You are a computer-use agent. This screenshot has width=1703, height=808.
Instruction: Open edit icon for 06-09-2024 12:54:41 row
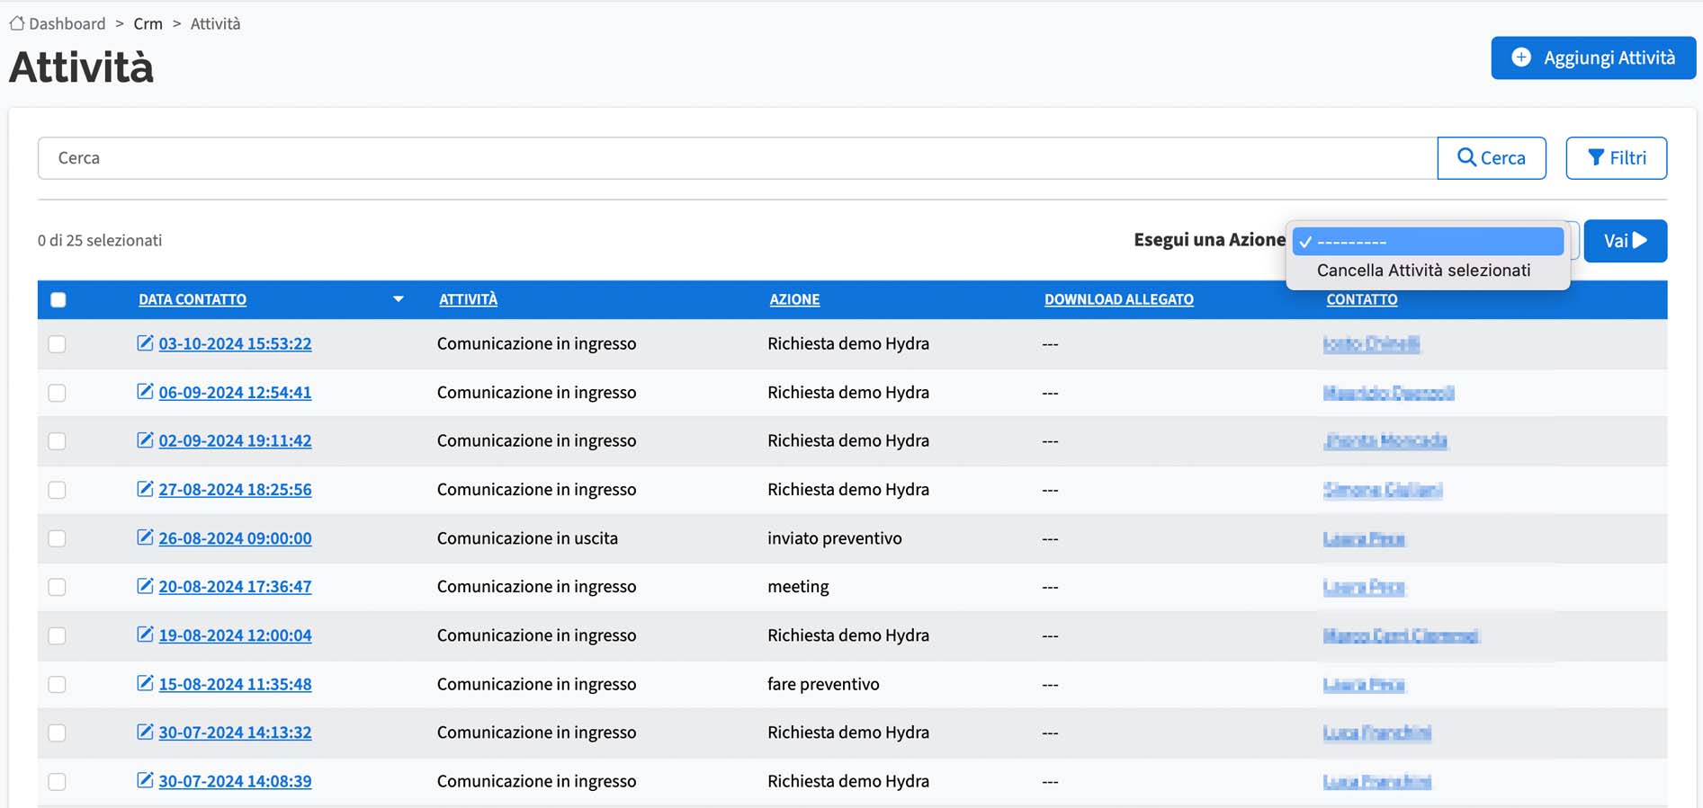point(145,391)
